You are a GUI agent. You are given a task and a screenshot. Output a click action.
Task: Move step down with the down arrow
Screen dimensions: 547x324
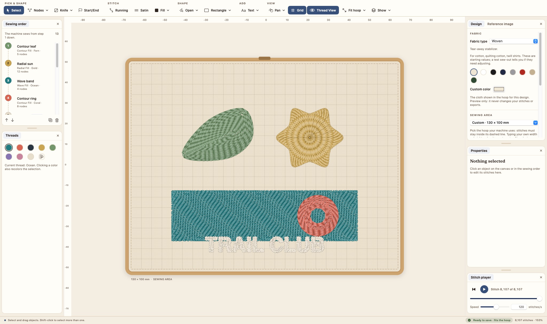pyautogui.click(x=13, y=120)
